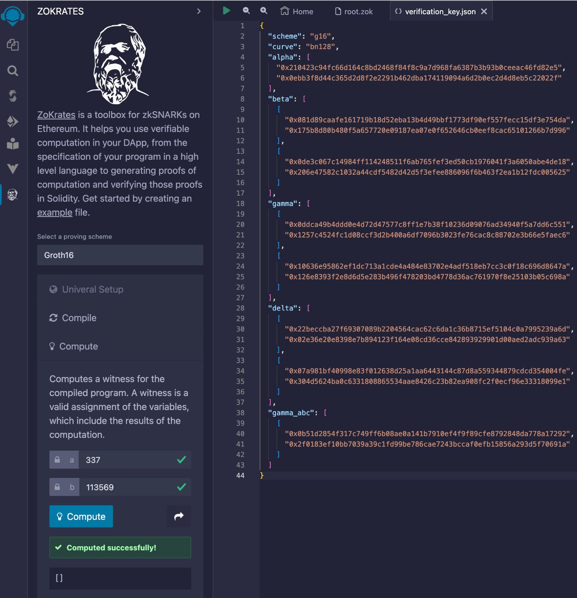Click the lock icon for input a
The width and height of the screenshot is (577, 598).
coord(57,460)
